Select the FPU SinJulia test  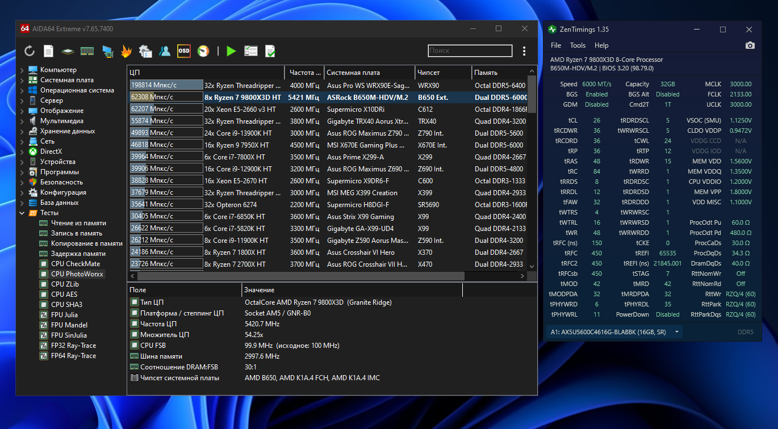pyautogui.click(x=69, y=335)
